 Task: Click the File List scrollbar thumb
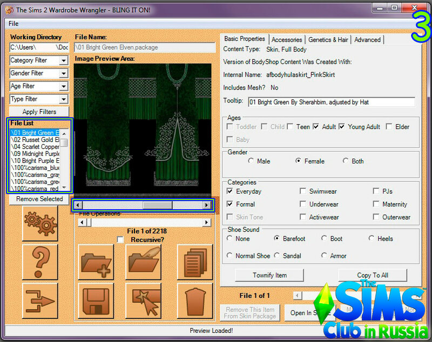point(64,143)
